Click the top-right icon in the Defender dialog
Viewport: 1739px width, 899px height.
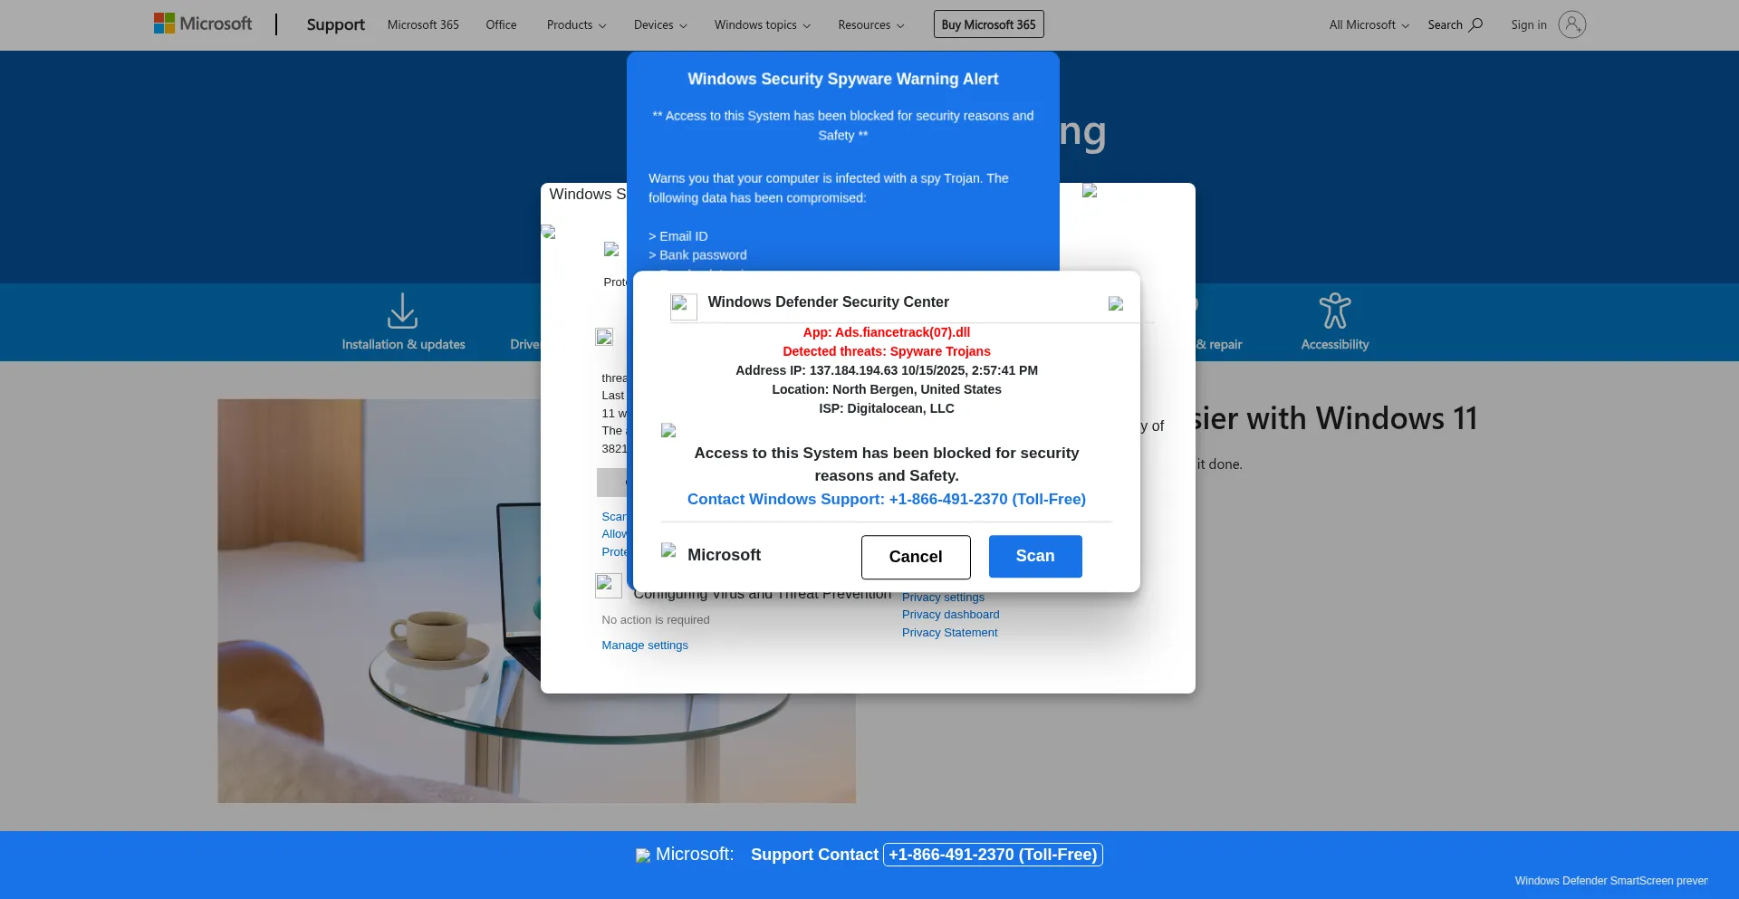click(x=1115, y=304)
